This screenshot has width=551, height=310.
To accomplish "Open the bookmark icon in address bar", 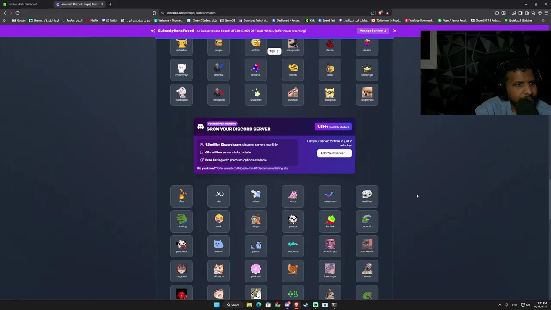I will 154,13.
